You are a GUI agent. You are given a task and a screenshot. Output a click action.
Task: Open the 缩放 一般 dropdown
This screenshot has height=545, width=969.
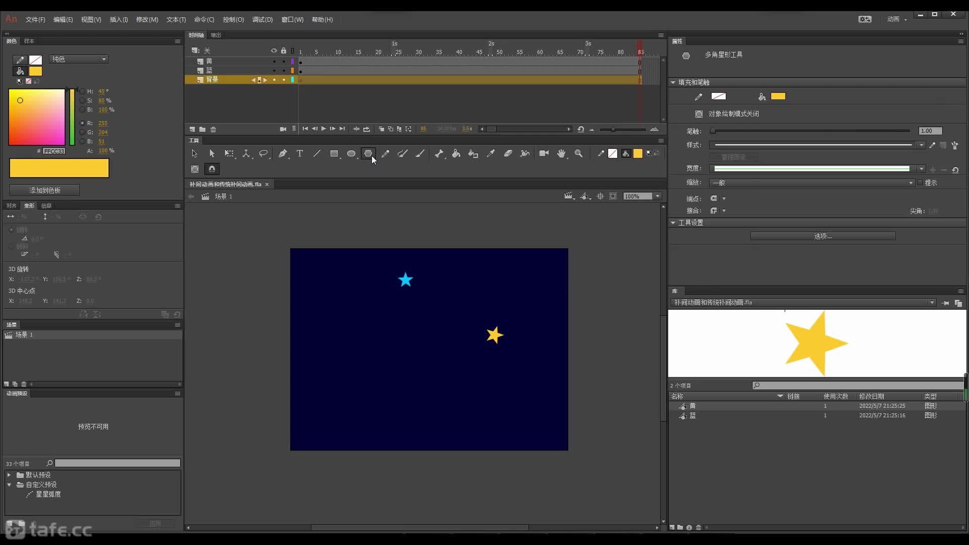point(812,183)
